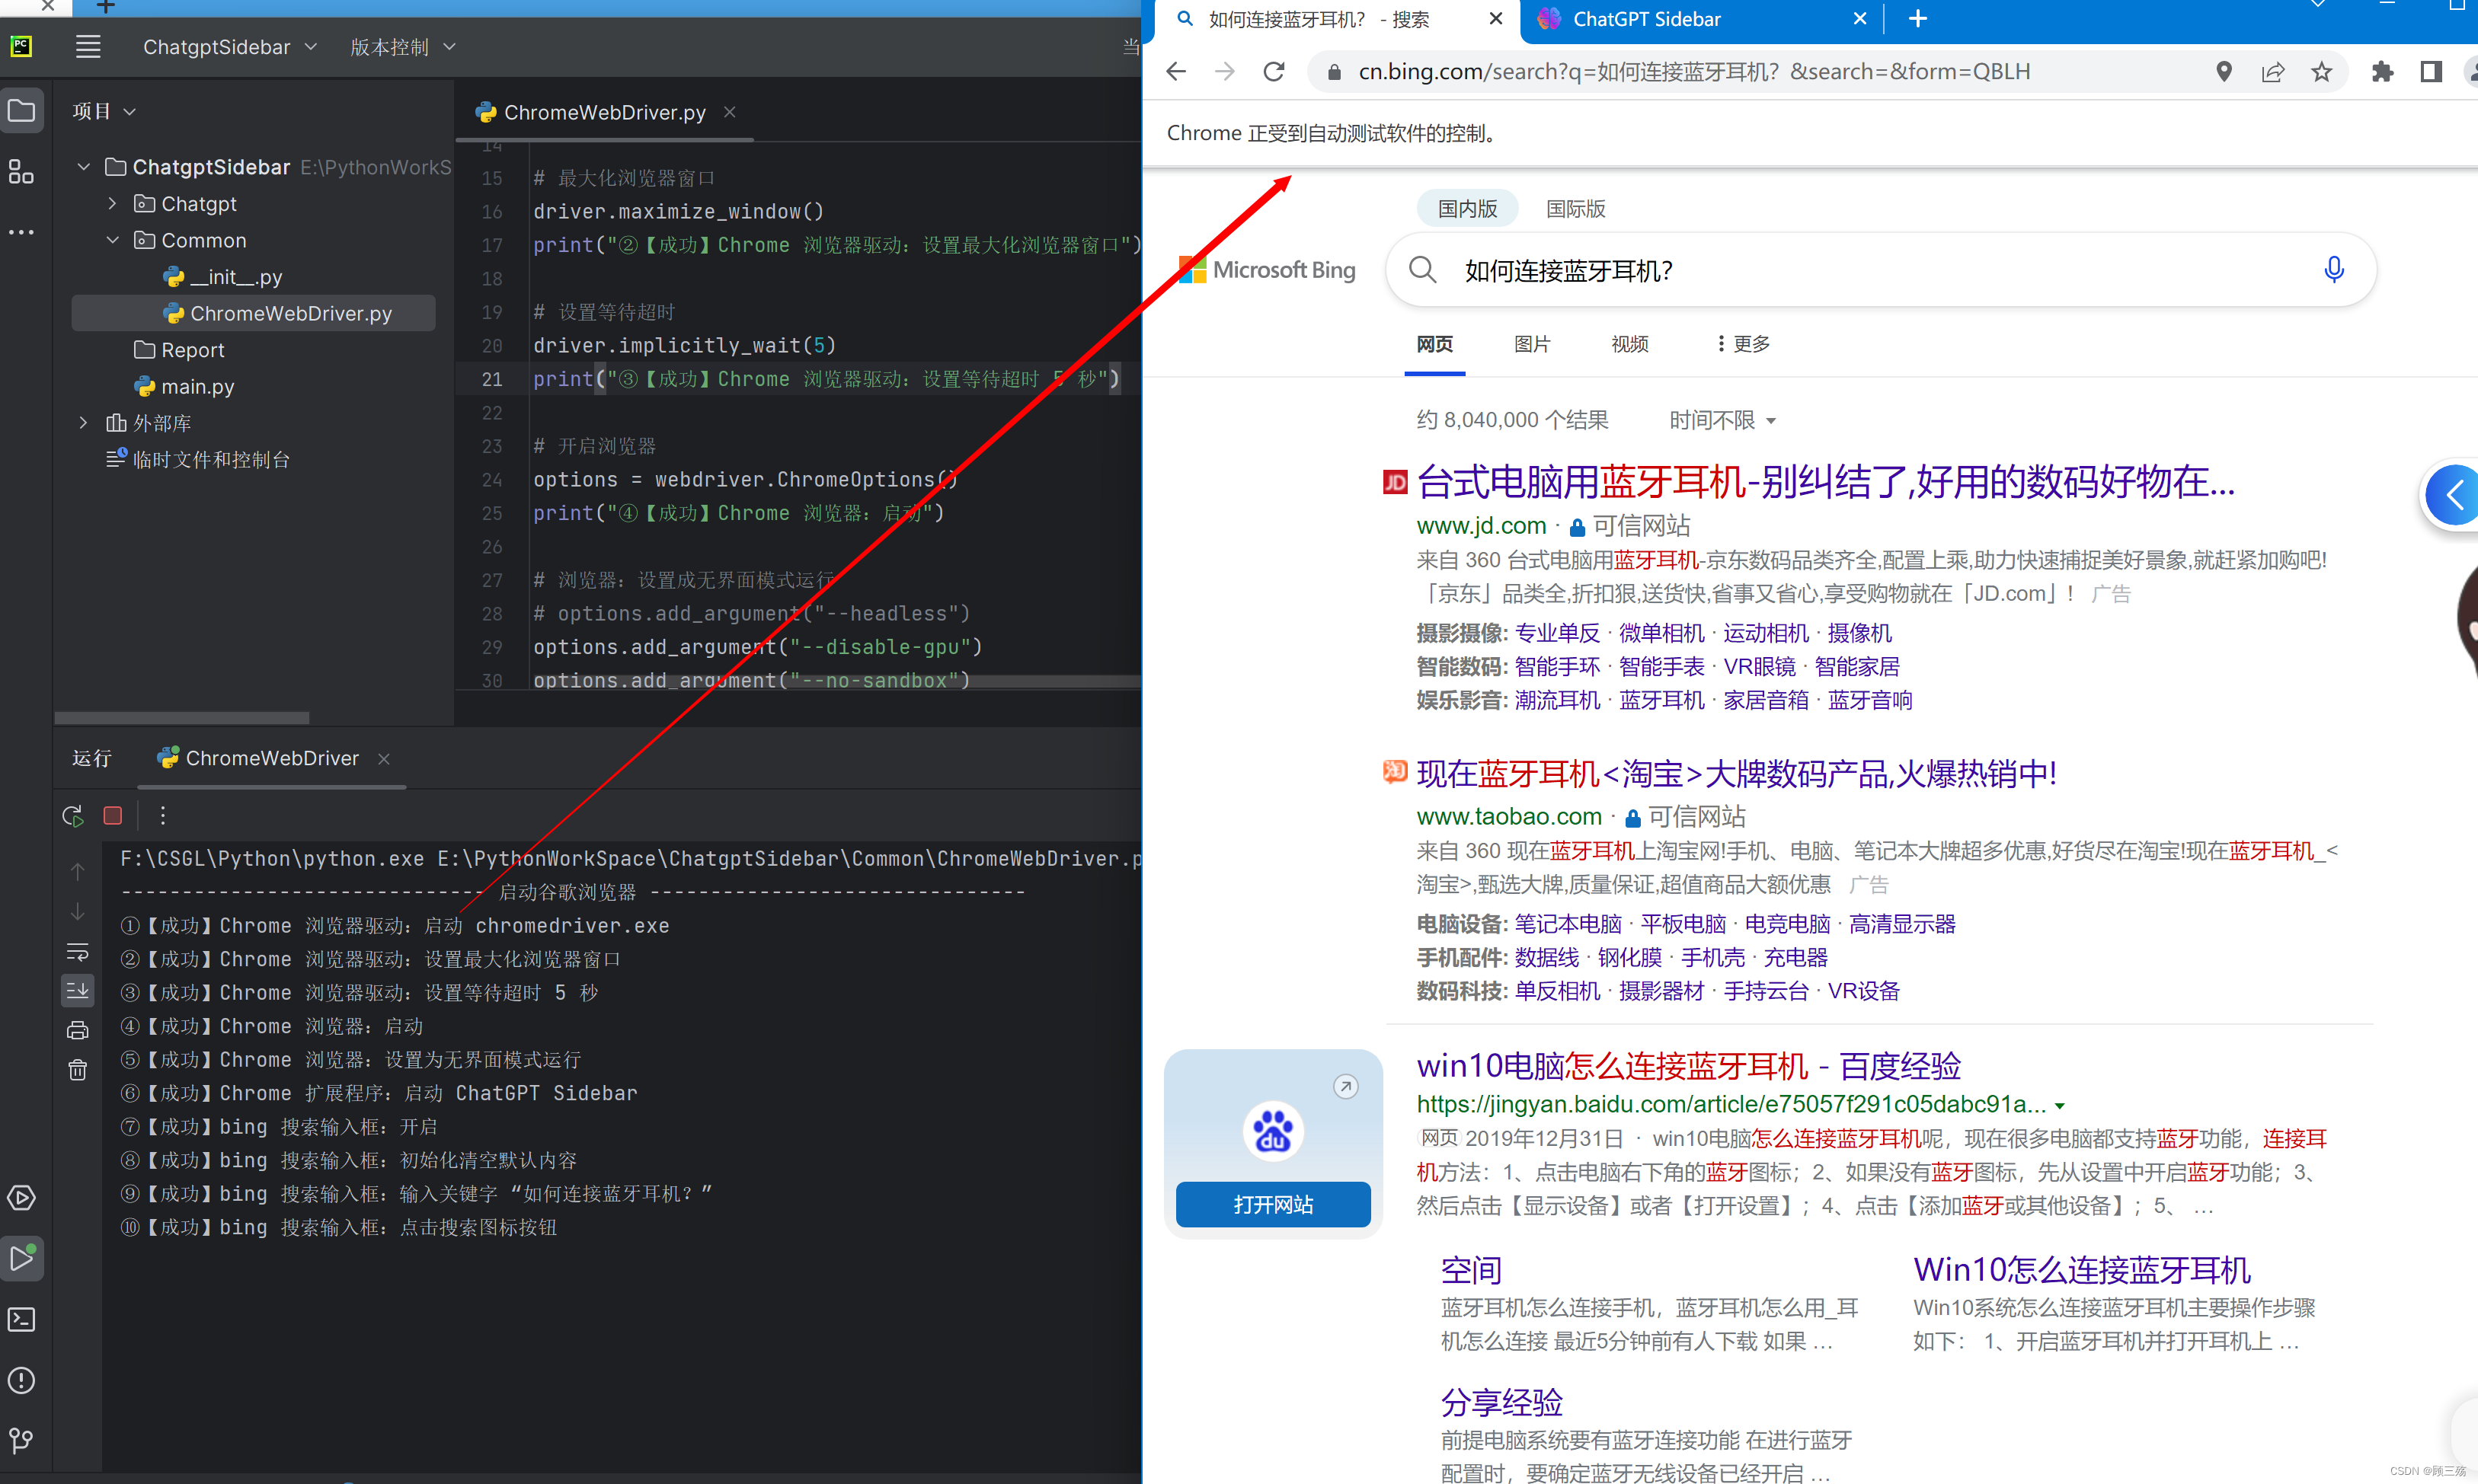
Task: Click the scroll up arrow in run console
Action: [77, 872]
